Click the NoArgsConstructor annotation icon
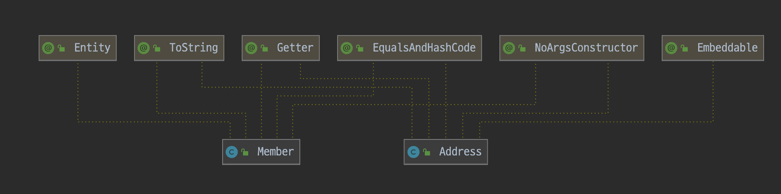 click(x=509, y=48)
